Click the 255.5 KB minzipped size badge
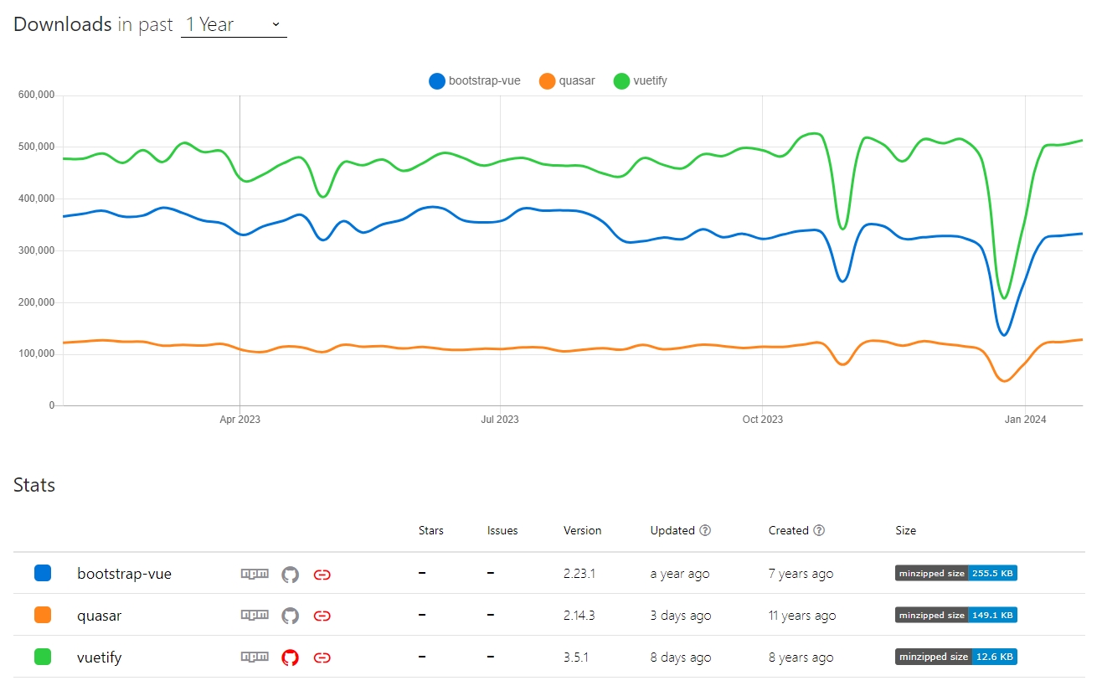The height and width of the screenshot is (691, 1102). [955, 573]
